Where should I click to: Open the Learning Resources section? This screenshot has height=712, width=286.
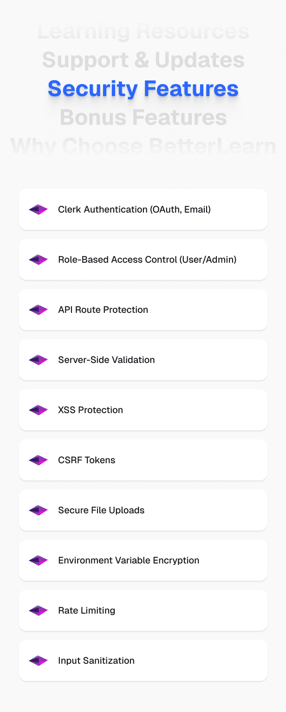click(x=143, y=32)
